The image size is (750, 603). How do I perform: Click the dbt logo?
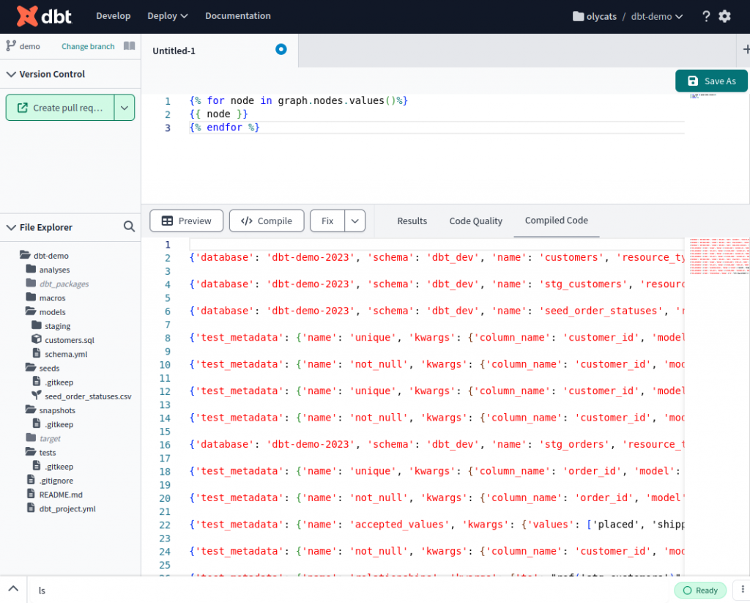coord(44,16)
